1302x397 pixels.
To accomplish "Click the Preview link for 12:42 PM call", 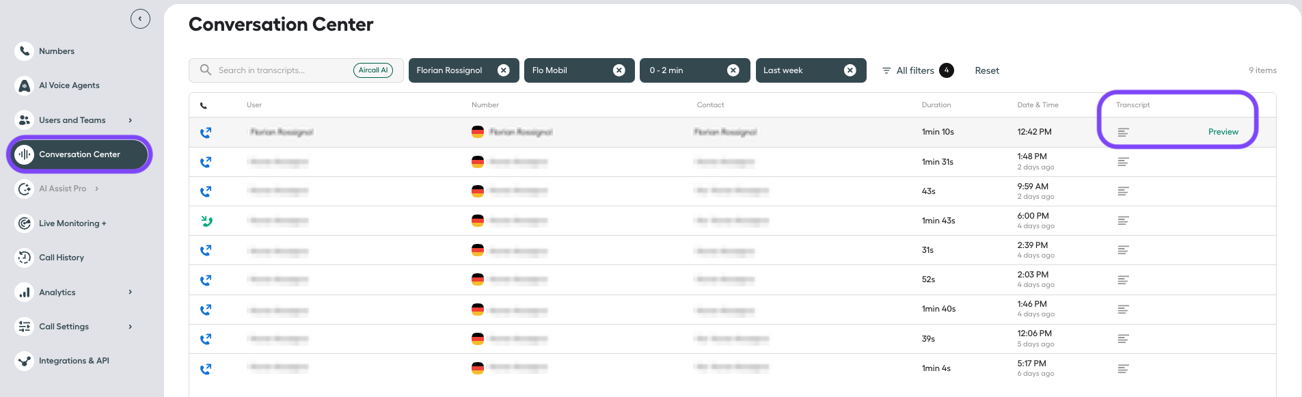I will tap(1223, 132).
